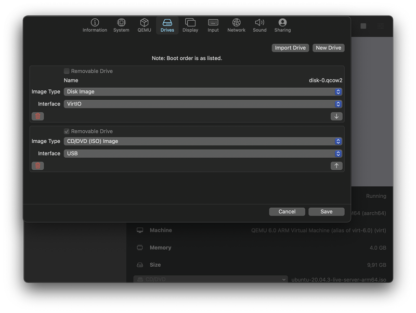Delete the CD/DVD drive with trash icon
Screen dimensions: 416x313
click(38, 166)
